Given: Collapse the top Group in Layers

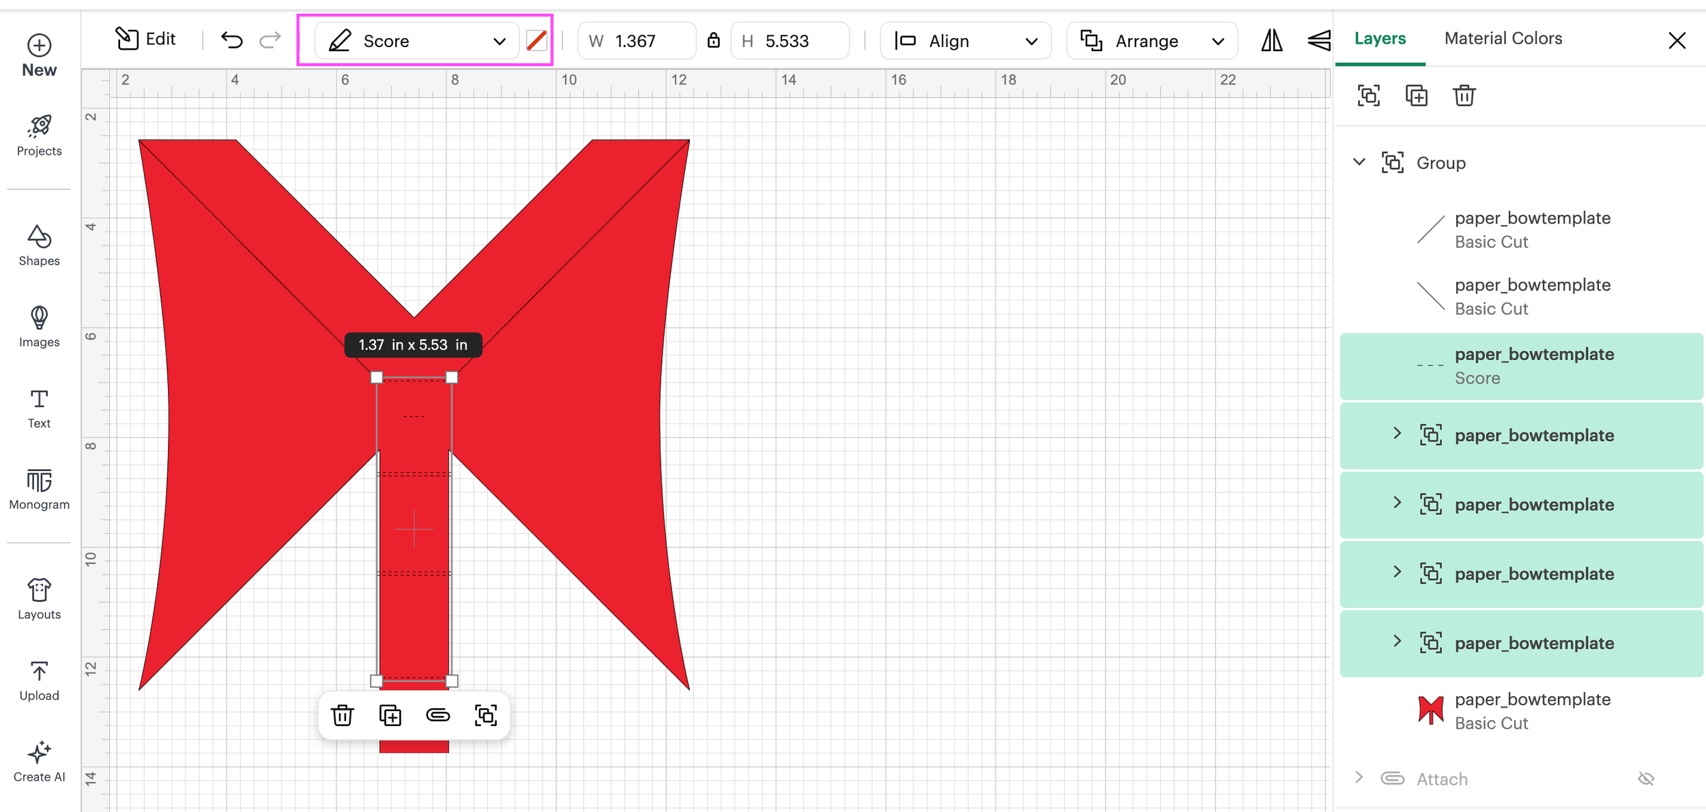Looking at the screenshot, I should point(1359,162).
